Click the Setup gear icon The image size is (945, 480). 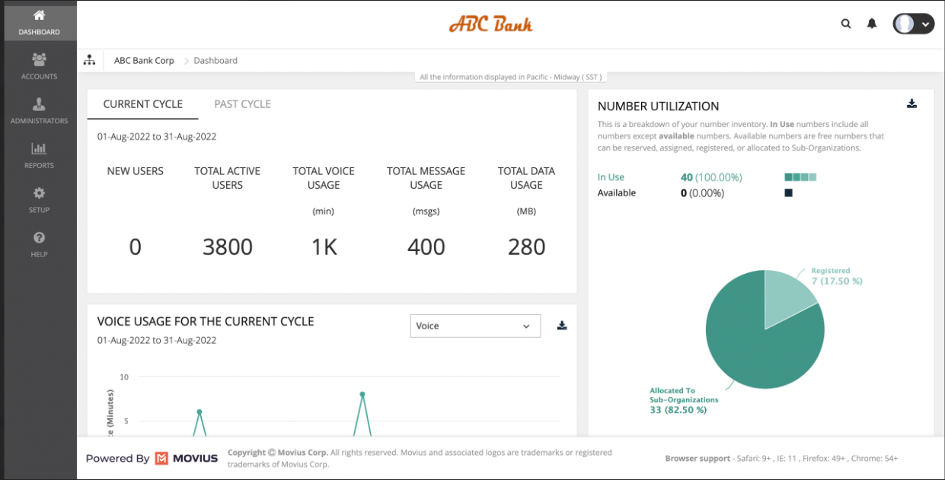click(39, 194)
